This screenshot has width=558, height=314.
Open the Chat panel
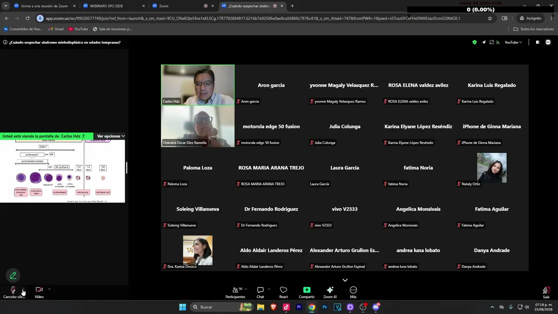point(260,292)
